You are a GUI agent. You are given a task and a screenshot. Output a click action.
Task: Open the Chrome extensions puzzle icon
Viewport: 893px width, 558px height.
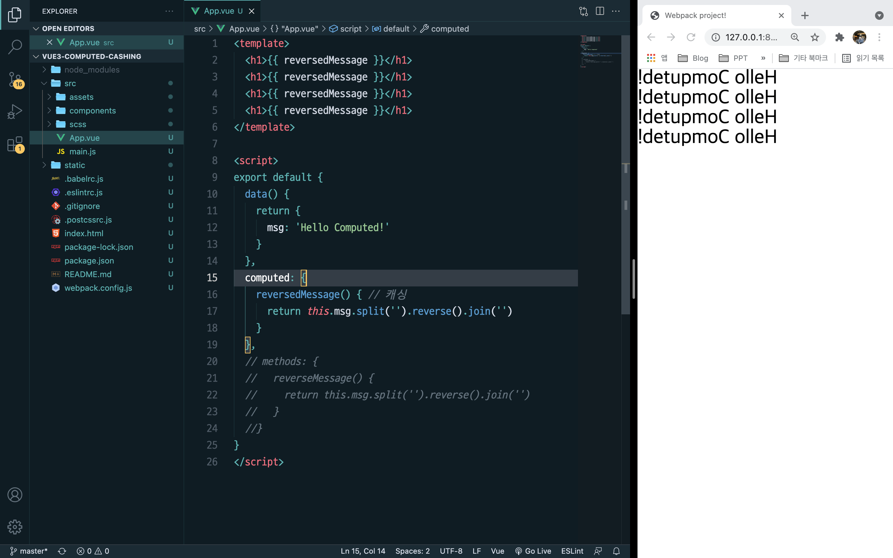[x=839, y=37]
